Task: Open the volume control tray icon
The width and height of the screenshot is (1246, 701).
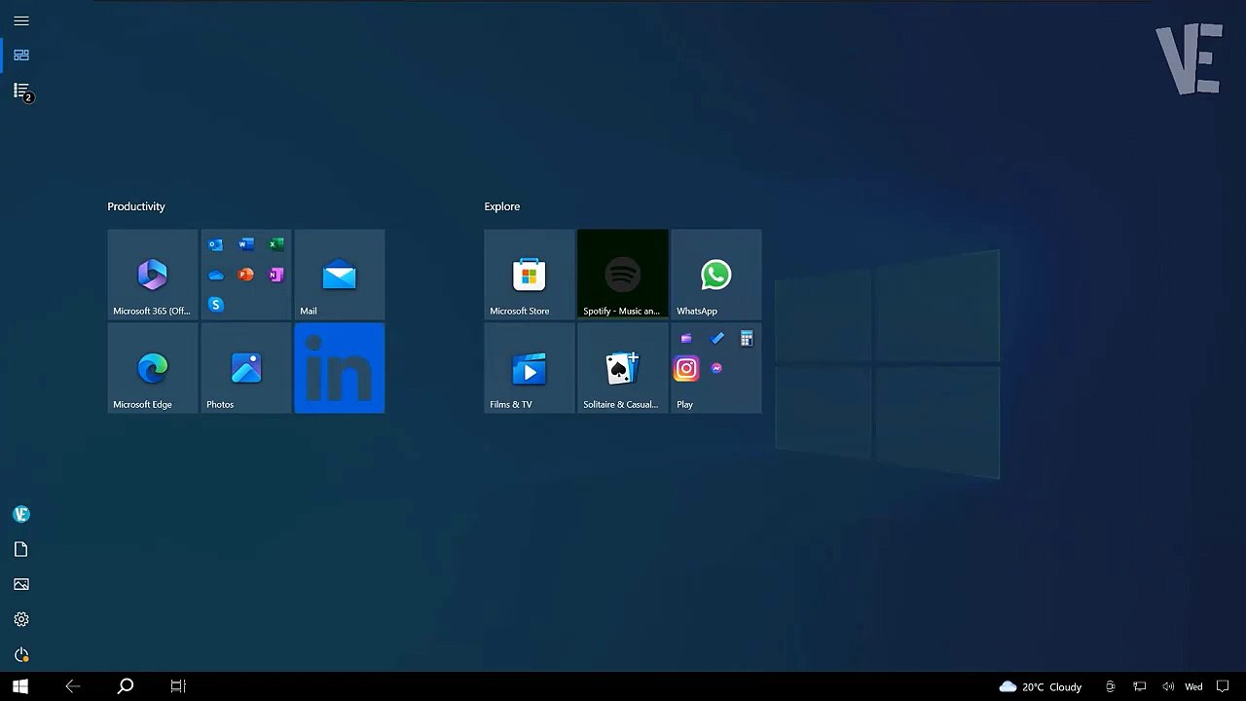Action: 1168,686
